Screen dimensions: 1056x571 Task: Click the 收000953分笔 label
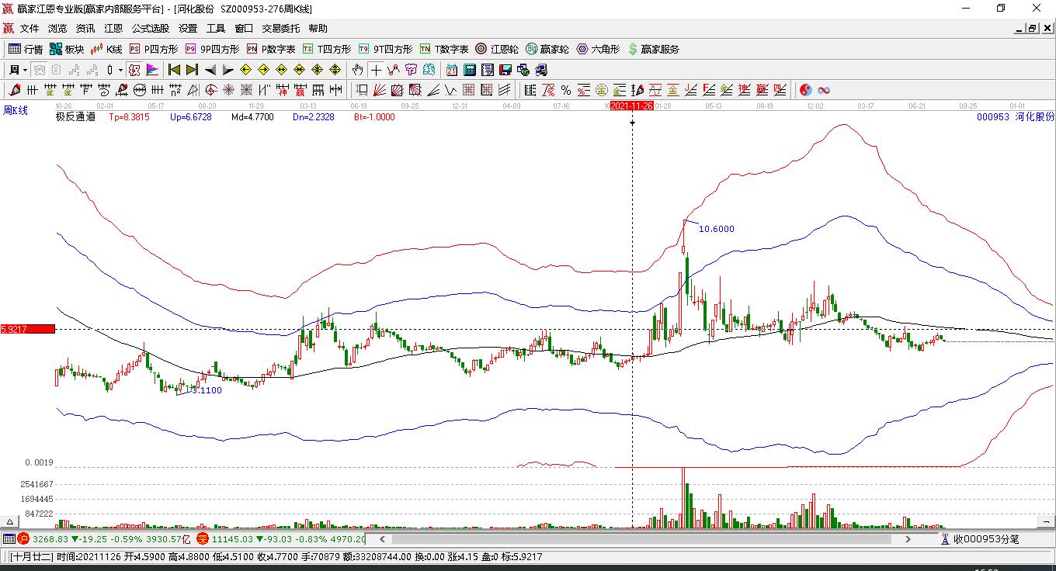tap(986, 538)
